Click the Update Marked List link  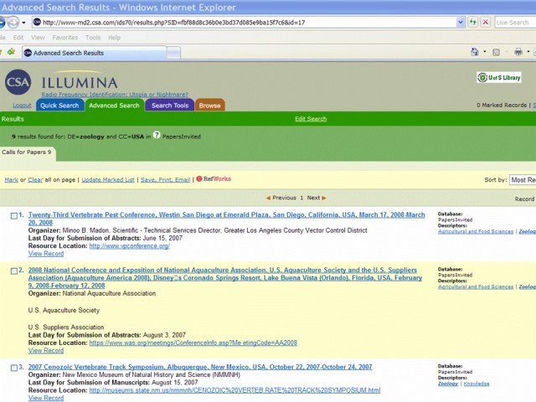(x=108, y=180)
